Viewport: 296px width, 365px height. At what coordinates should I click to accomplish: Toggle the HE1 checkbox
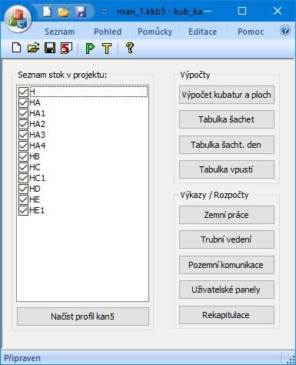(23, 210)
